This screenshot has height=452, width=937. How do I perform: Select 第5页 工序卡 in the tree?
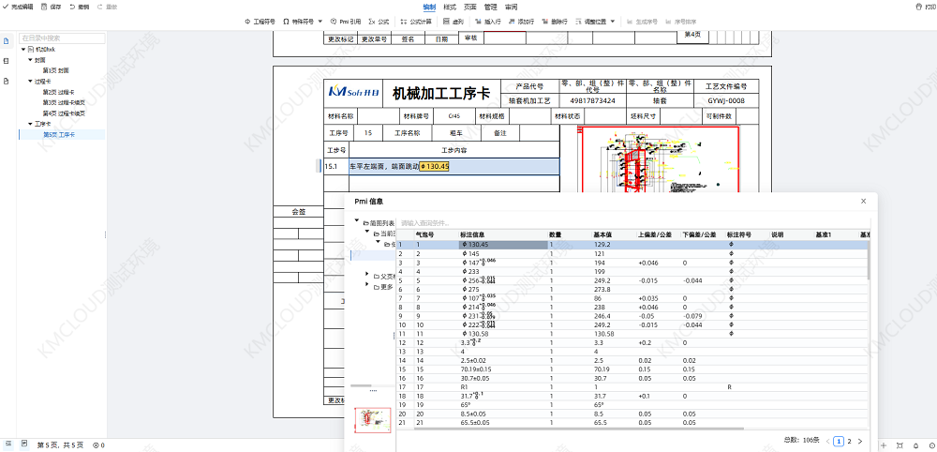pos(58,135)
